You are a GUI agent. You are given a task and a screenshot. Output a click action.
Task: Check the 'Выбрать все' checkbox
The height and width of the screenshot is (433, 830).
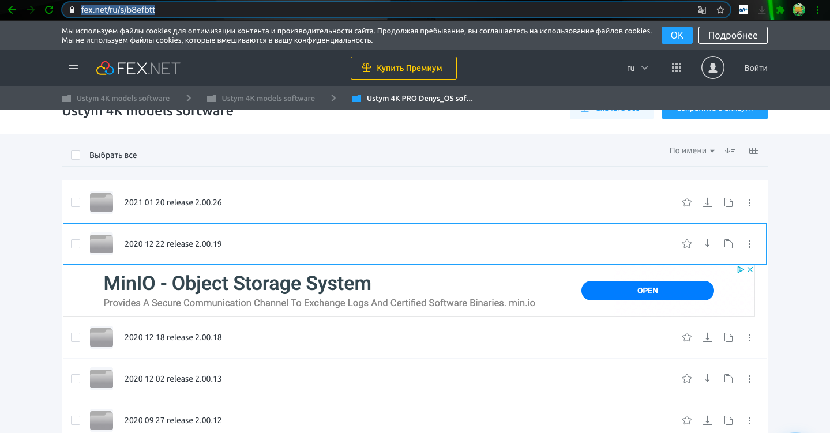click(x=76, y=155)
